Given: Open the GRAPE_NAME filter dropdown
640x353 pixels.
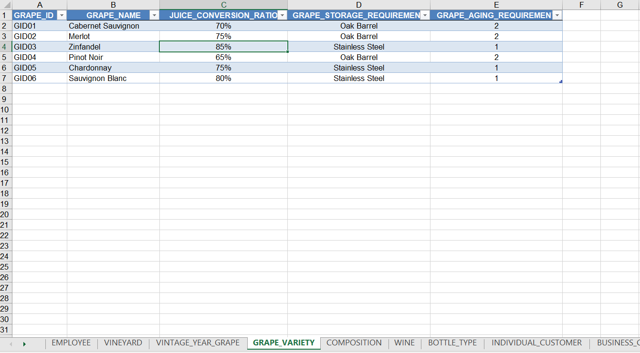Looking at the screenshot, I should point(154,15).
